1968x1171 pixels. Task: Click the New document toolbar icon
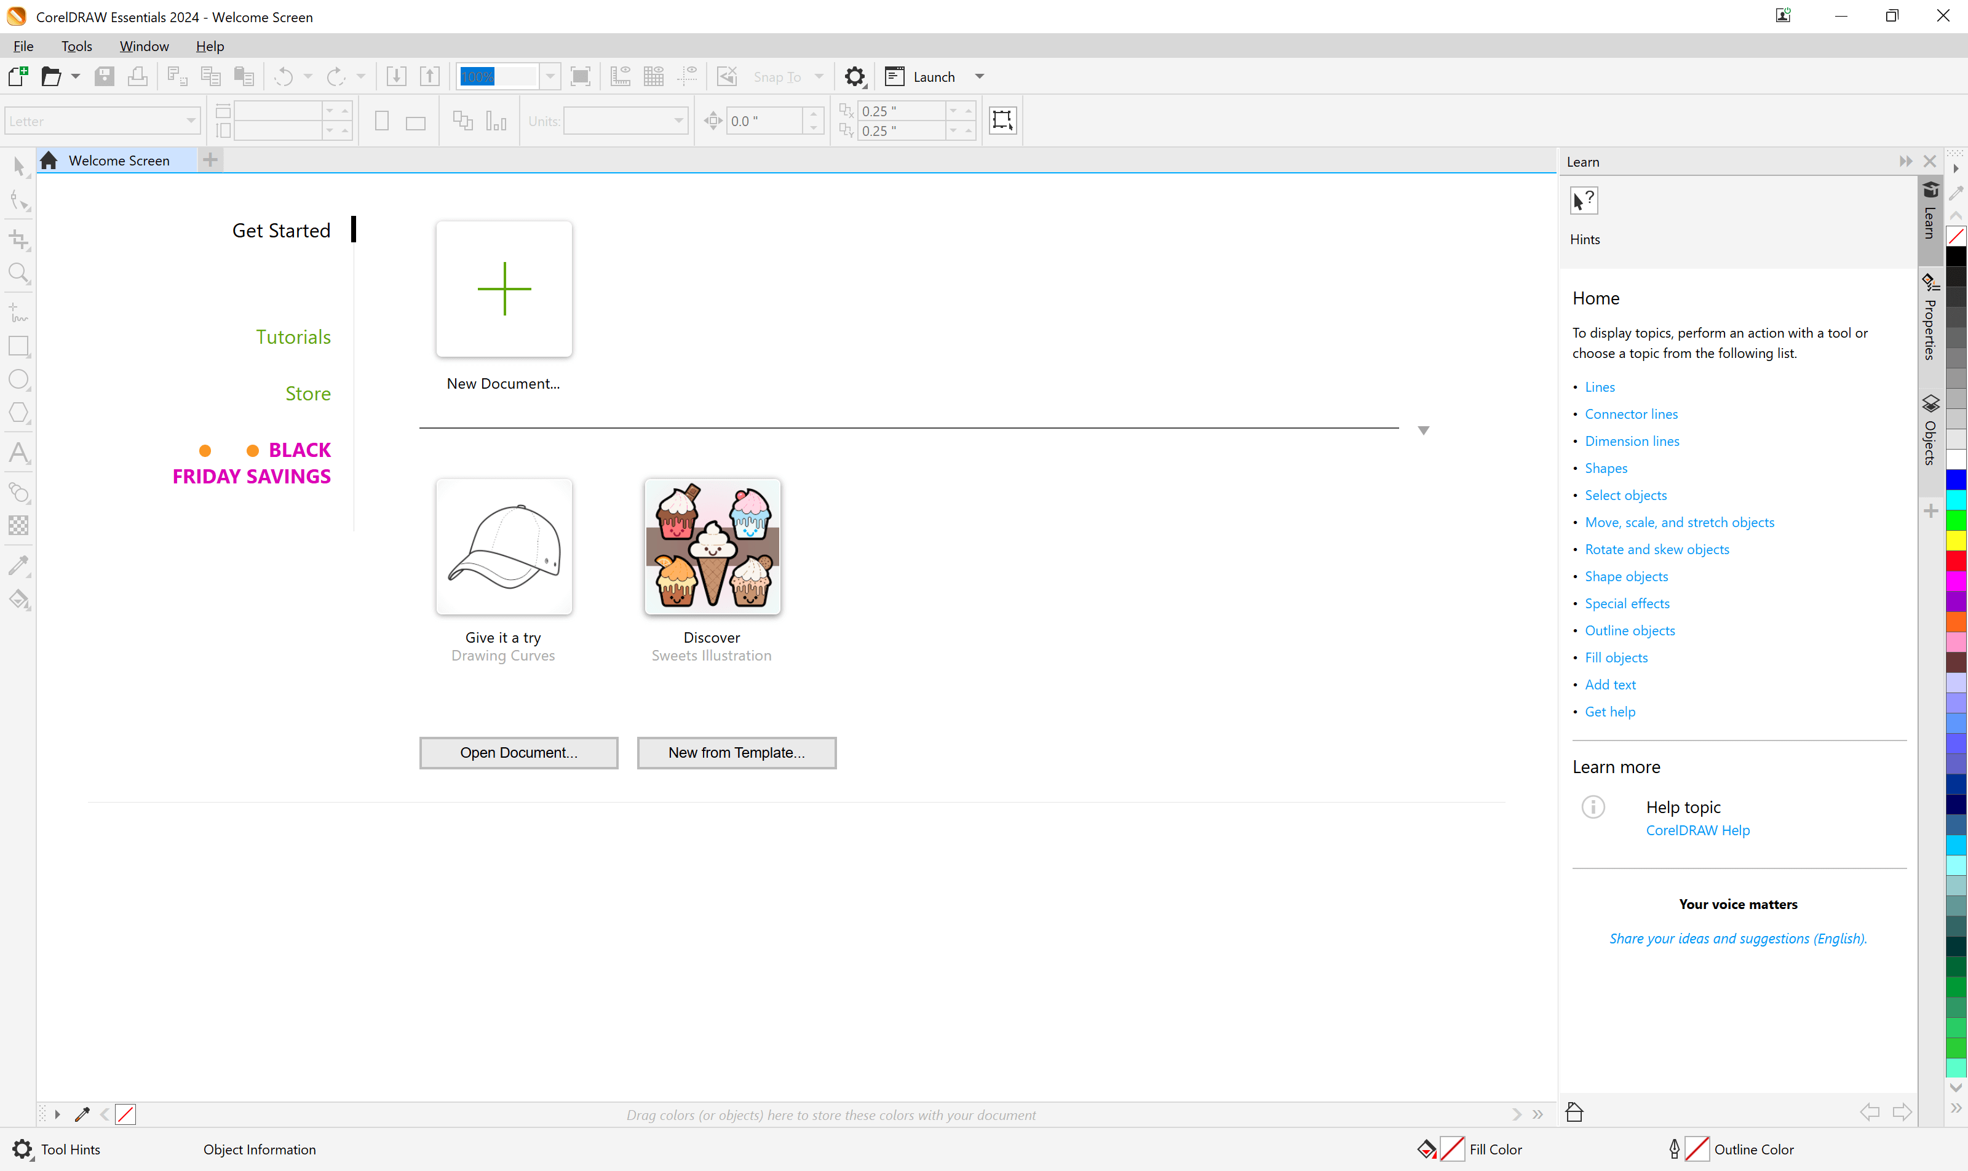pyautogui.click(x=17, y=76)
